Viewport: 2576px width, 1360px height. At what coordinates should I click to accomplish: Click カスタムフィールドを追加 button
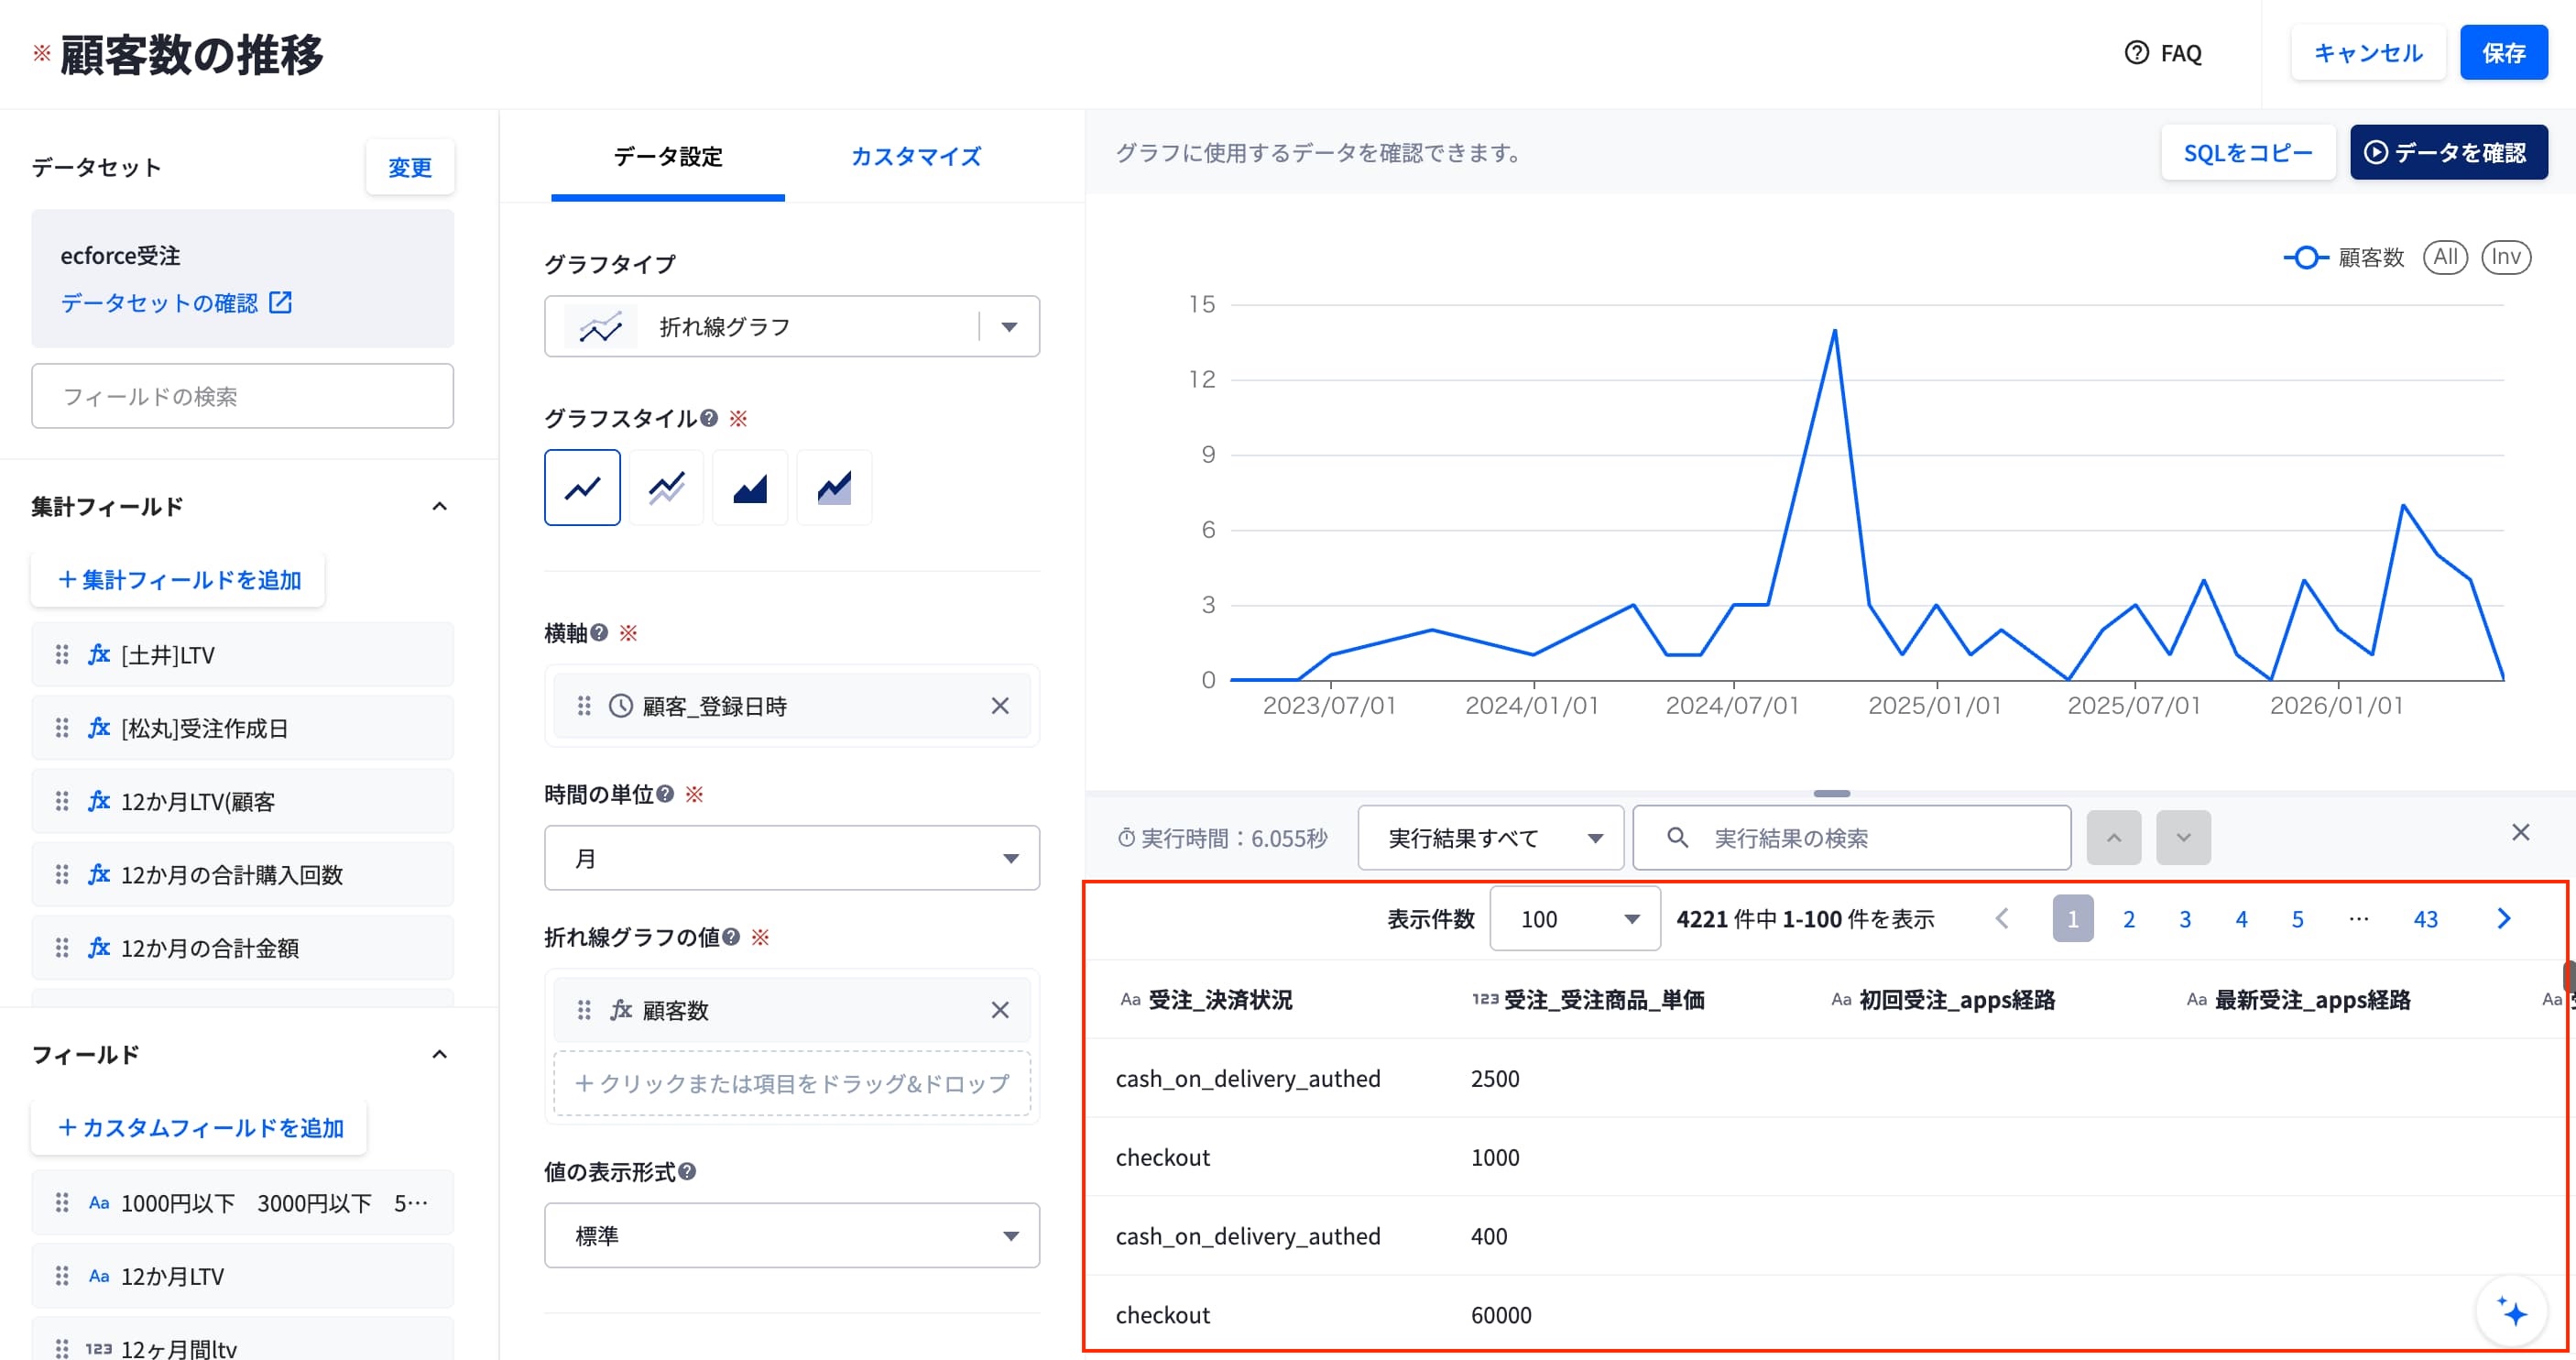pyautogui.click(x=200, y=1128)
